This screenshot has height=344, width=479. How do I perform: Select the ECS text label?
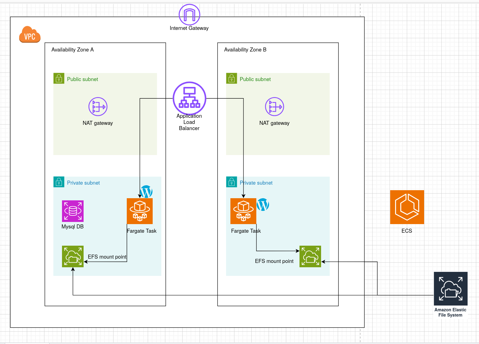click(407, 231)
